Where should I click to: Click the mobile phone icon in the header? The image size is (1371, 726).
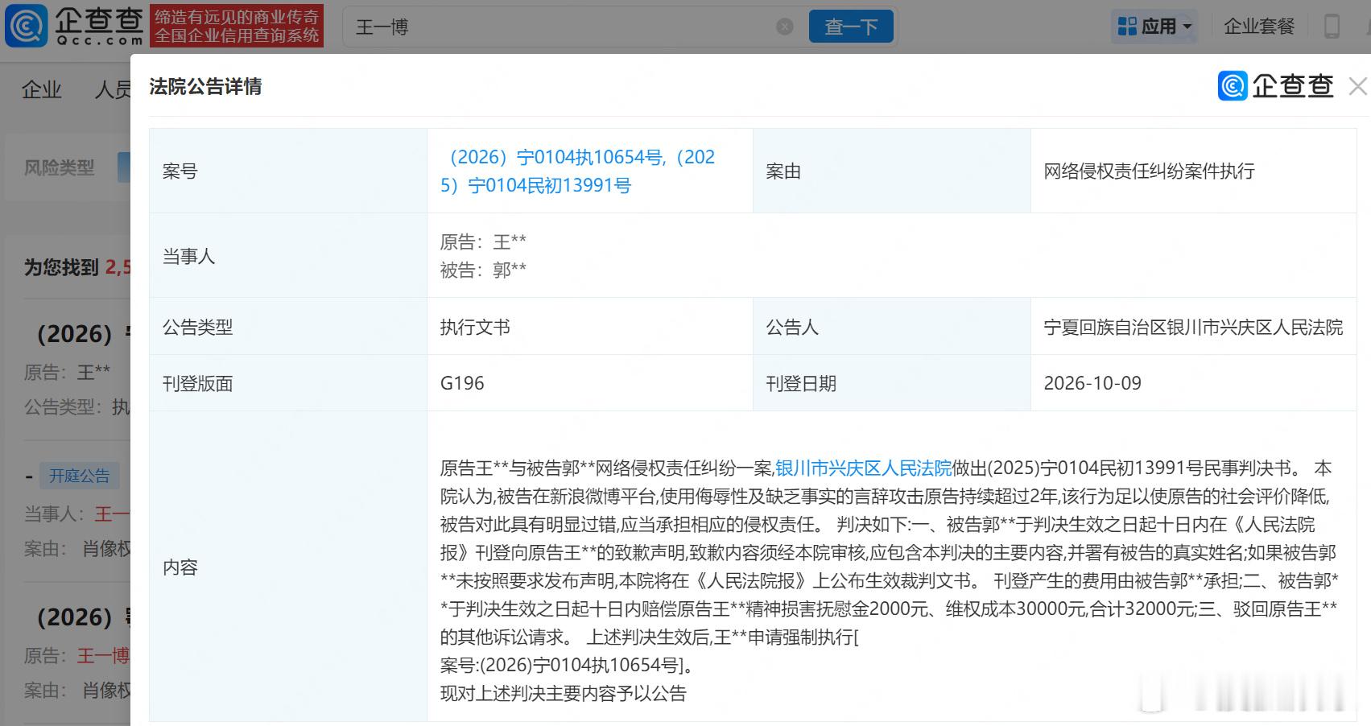[1332, 27]
